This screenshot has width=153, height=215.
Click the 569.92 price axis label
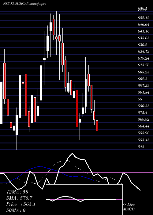click(144, 119)
